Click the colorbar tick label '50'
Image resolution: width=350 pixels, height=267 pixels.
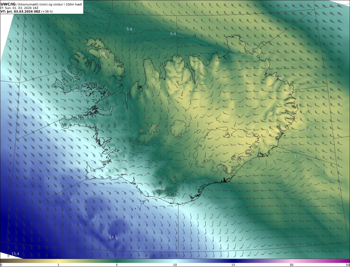click(348, 265)
